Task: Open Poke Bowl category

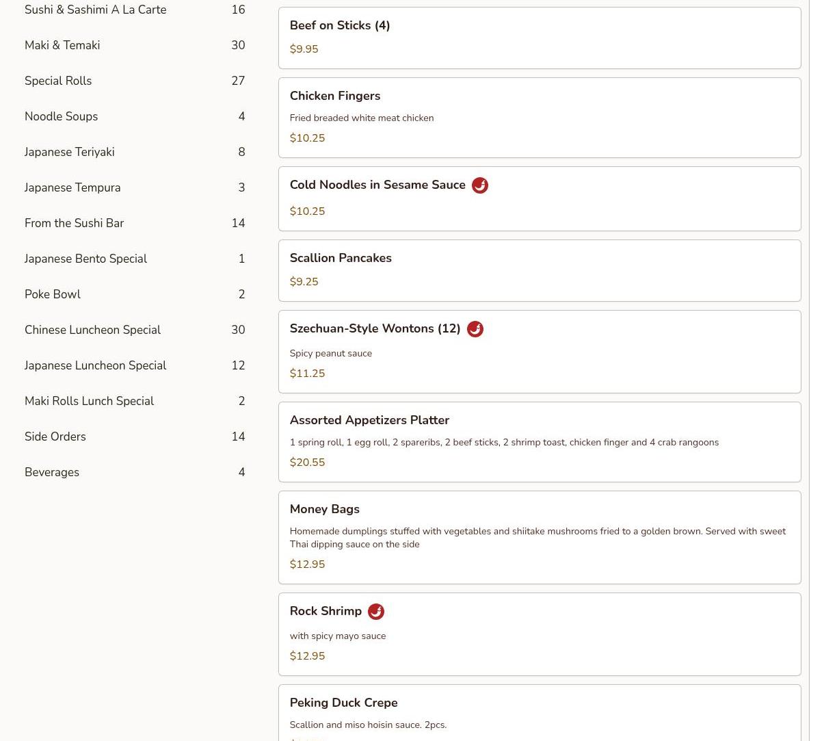Action: [x=135, y=294]
